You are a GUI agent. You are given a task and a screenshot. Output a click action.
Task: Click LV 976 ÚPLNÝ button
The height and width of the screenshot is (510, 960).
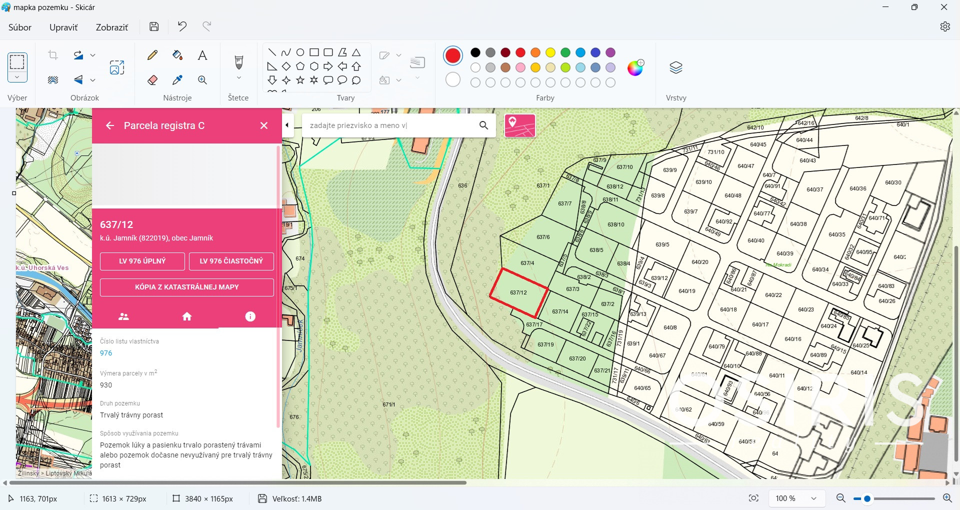142,261
